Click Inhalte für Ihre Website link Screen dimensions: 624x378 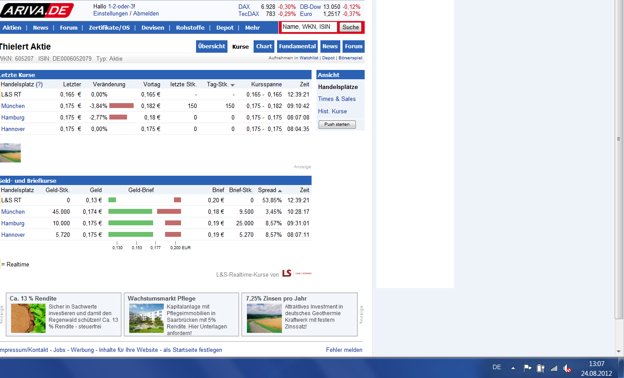pyautogui.click(x=128, y=350)
